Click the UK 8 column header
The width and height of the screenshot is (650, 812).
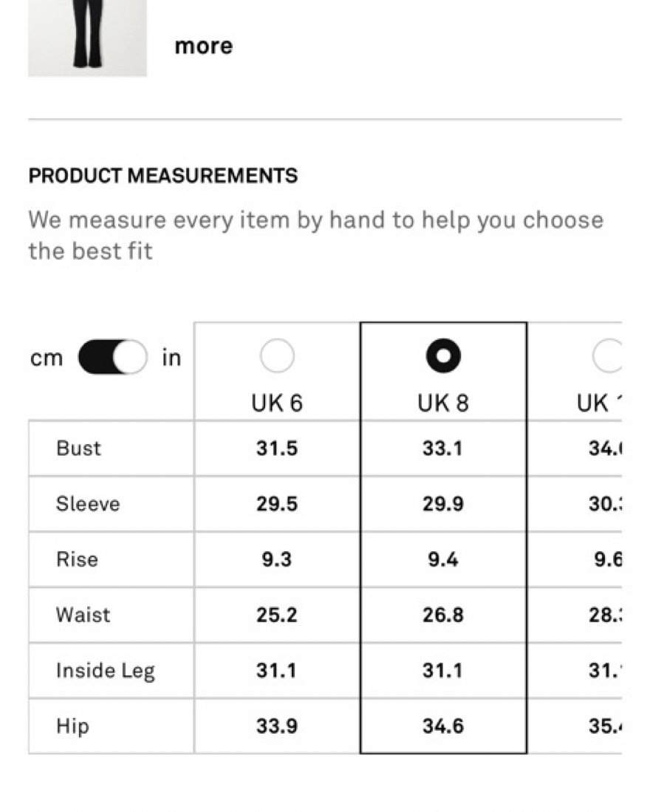(x=443, y=403)
